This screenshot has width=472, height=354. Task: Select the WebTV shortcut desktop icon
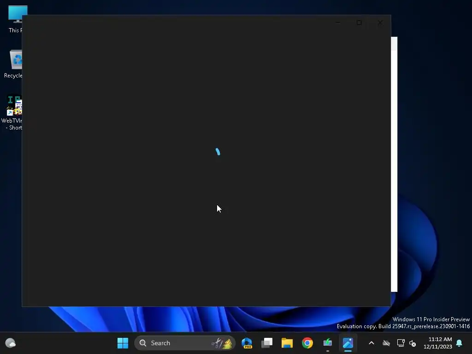point(12,112)
